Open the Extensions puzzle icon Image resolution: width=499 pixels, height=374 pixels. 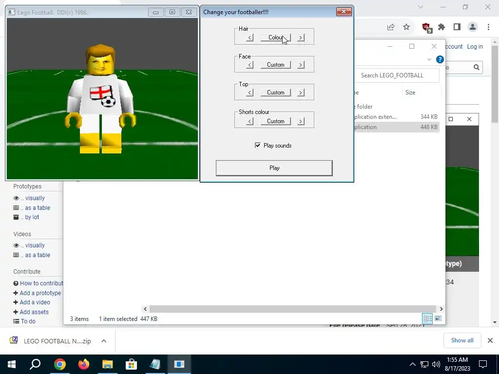pos(441,27)
